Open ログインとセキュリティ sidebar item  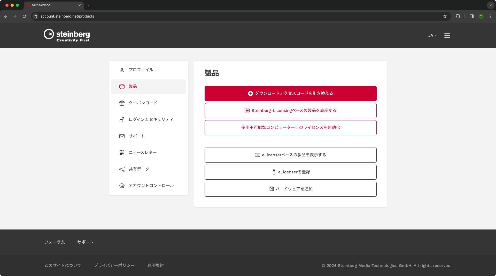click(148, 119)
